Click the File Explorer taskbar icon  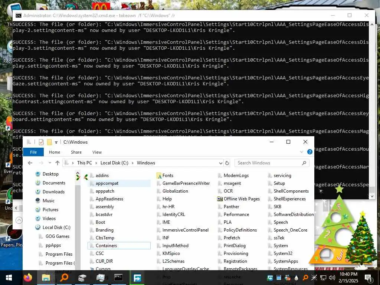coord(46,278)
